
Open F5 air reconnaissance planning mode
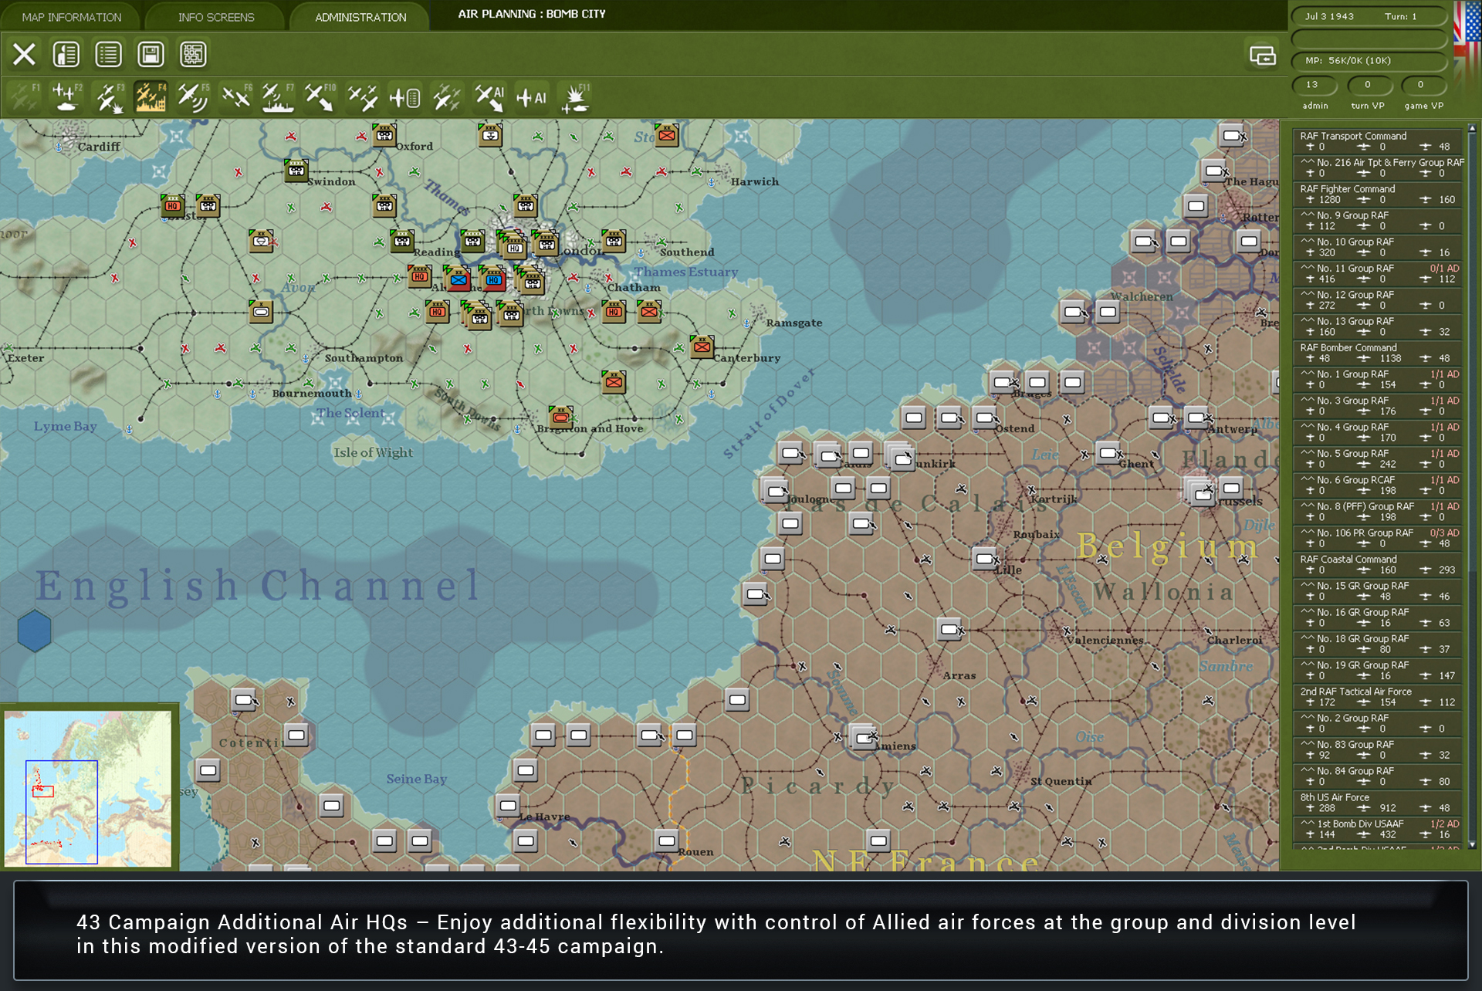click(x=194, y=96)
